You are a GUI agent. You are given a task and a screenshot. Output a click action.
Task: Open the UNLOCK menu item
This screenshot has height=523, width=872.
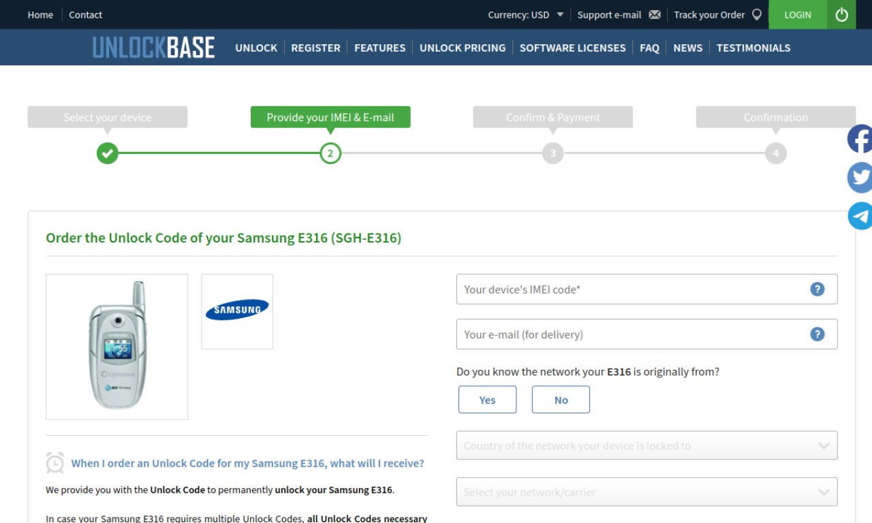[256, 48]
